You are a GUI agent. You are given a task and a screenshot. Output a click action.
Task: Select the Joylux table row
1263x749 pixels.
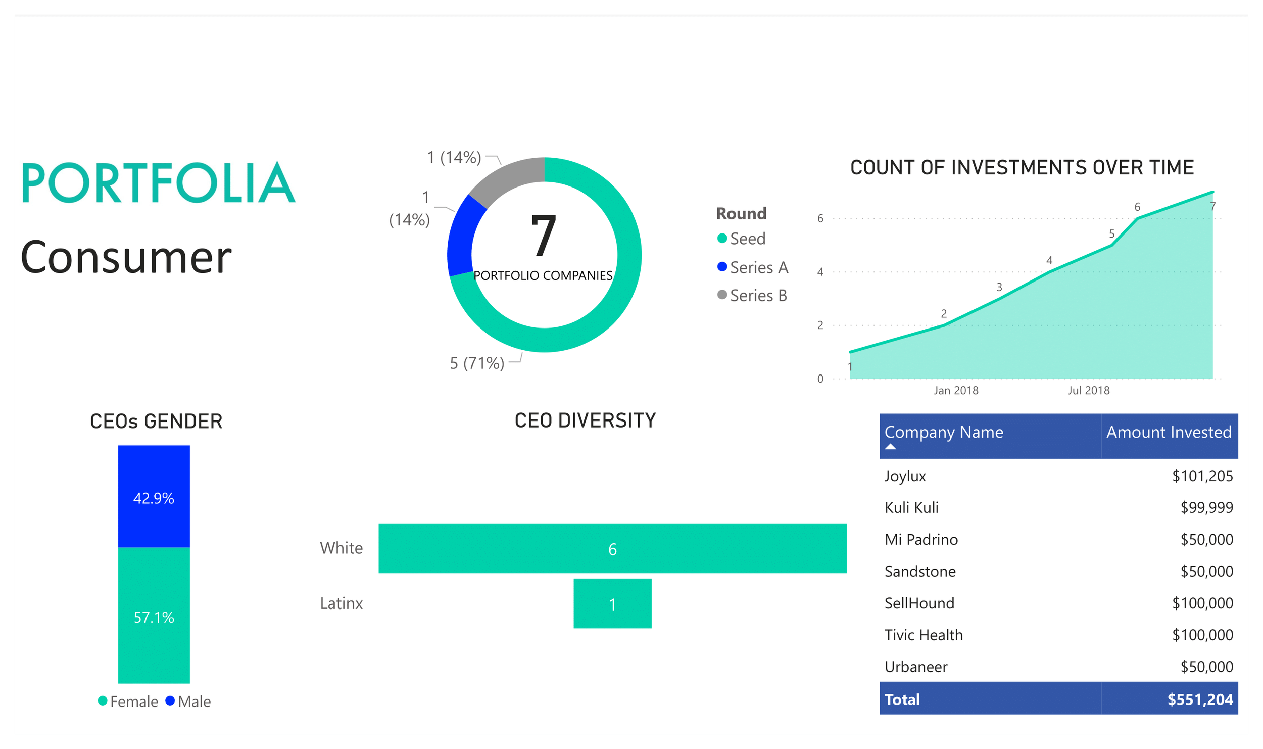coord(905,476)
